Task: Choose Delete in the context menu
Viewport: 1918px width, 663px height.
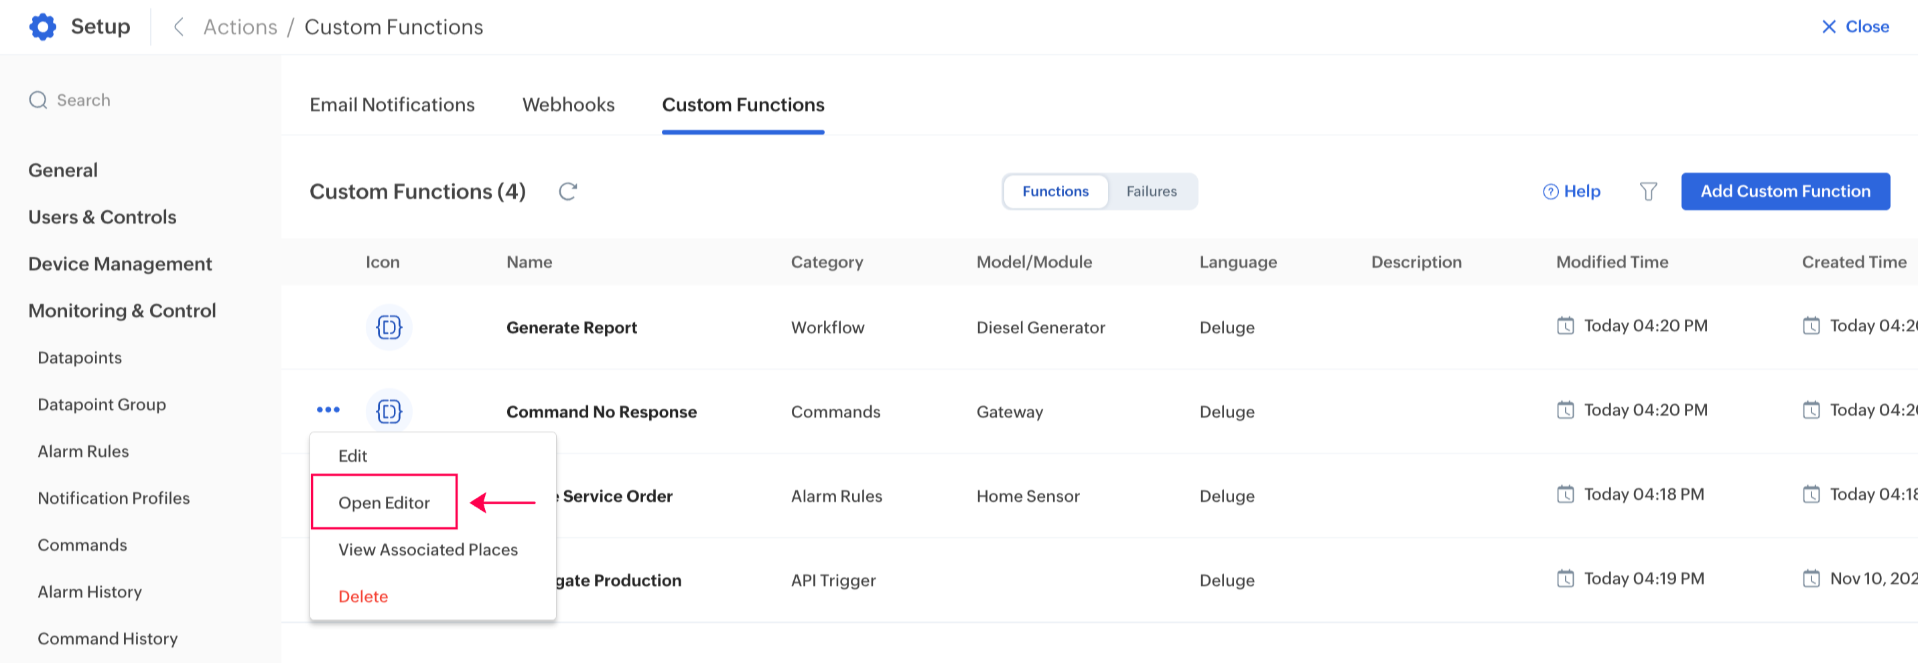Action: [362, 596]
